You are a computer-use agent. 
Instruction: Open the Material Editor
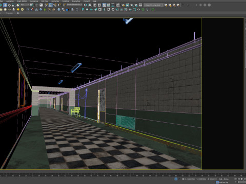point(118,5)
